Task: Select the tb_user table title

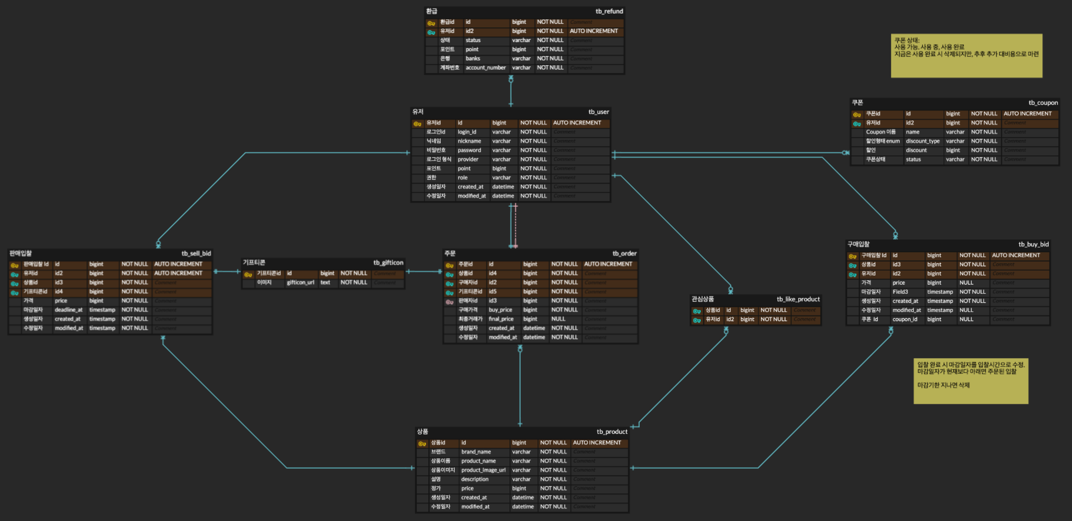Action: pos(599,112)
